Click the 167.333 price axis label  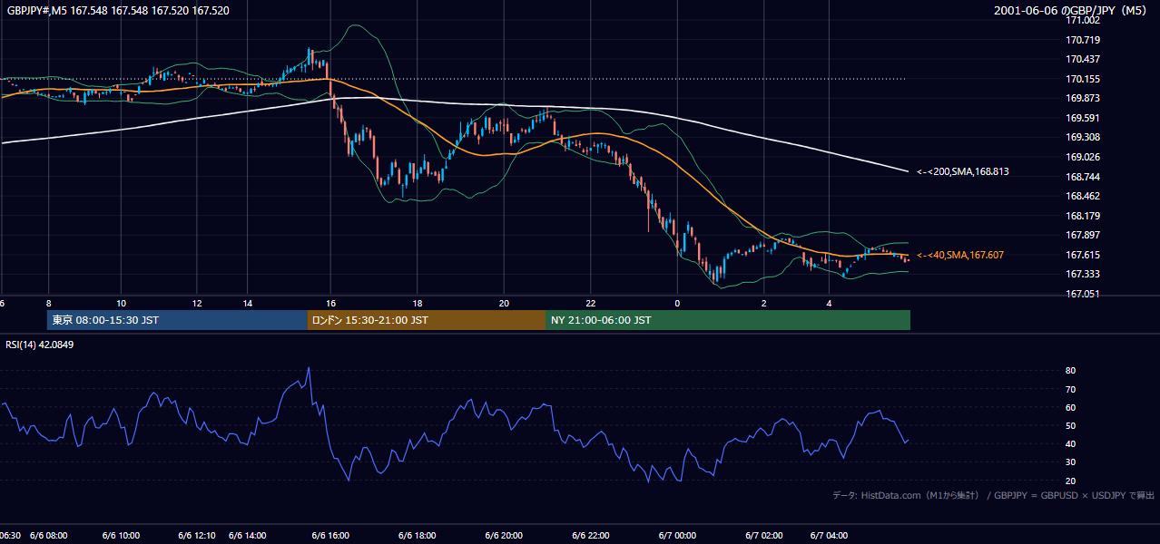(x=1082, y=274)
